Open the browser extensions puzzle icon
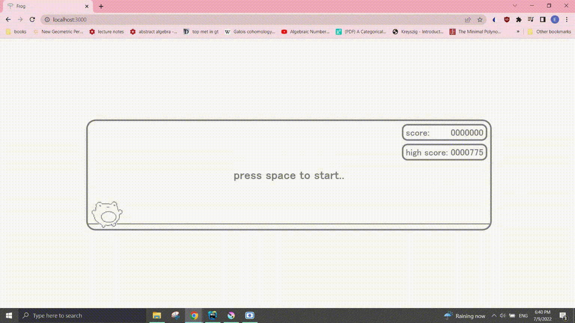The height and width of the screenshot is (323, 575). pyautogui.click(x=519, y=19)
